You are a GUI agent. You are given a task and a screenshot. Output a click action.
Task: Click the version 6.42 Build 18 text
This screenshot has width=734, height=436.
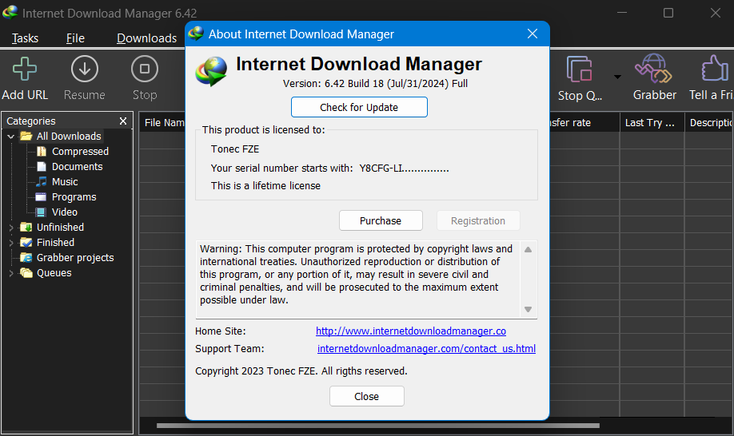[375, 84]
